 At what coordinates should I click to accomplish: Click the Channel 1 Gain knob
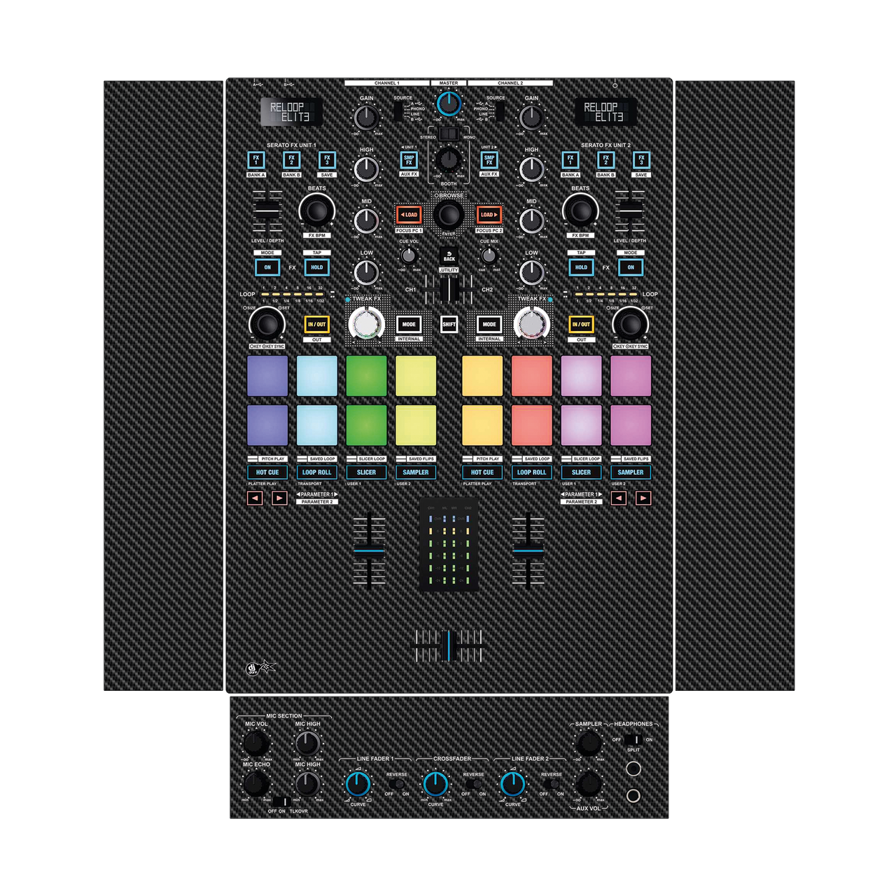[366, 118]
